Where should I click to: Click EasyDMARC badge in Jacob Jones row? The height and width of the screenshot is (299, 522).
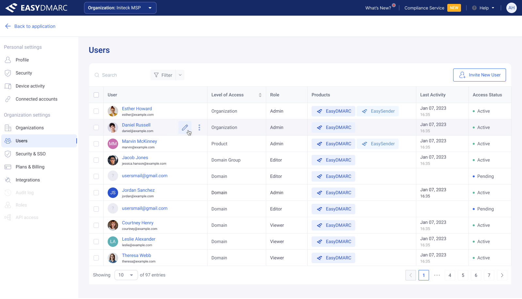point(333,160)
